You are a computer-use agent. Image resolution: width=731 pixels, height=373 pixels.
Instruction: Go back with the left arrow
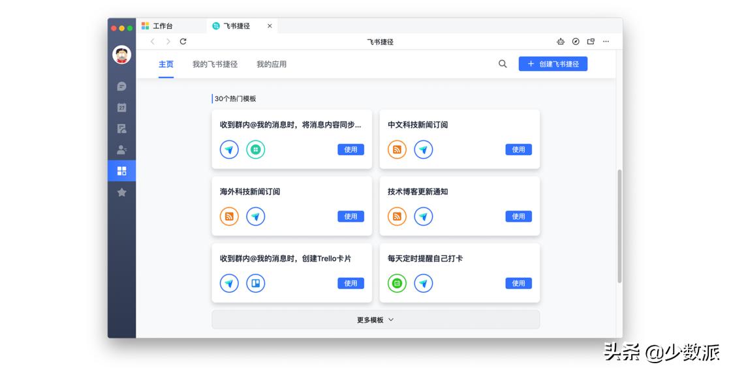[153, 42]
